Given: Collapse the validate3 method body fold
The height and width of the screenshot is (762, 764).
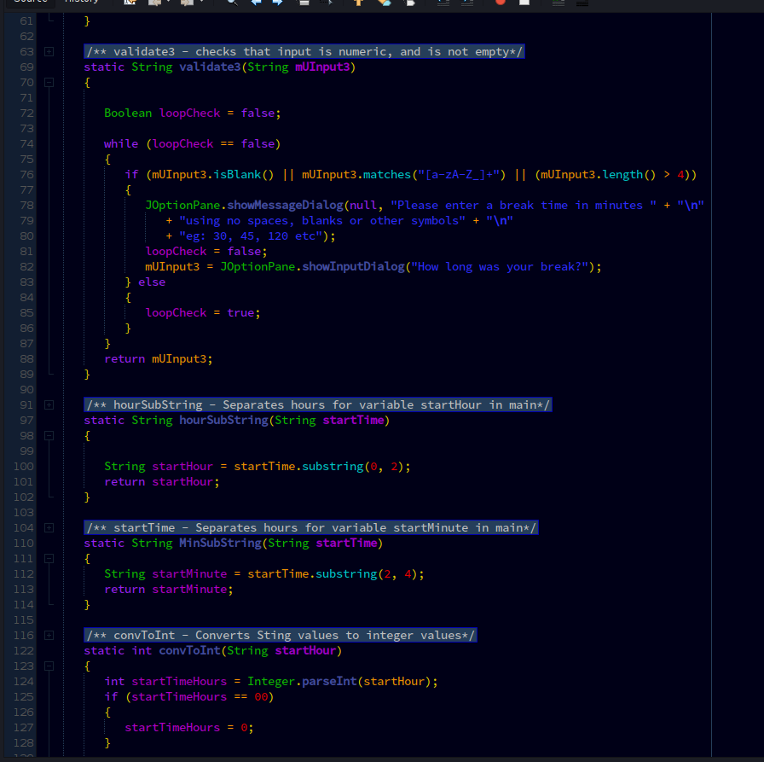Looking at the screenshot, I should [49, 83].
